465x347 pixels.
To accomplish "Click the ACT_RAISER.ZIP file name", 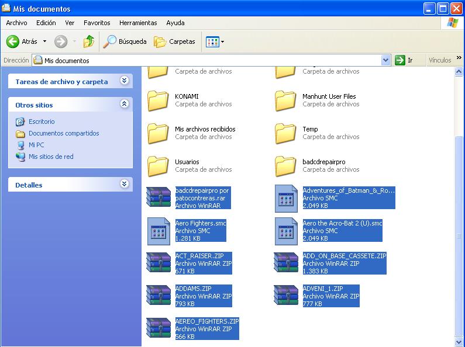I will 199,256.
